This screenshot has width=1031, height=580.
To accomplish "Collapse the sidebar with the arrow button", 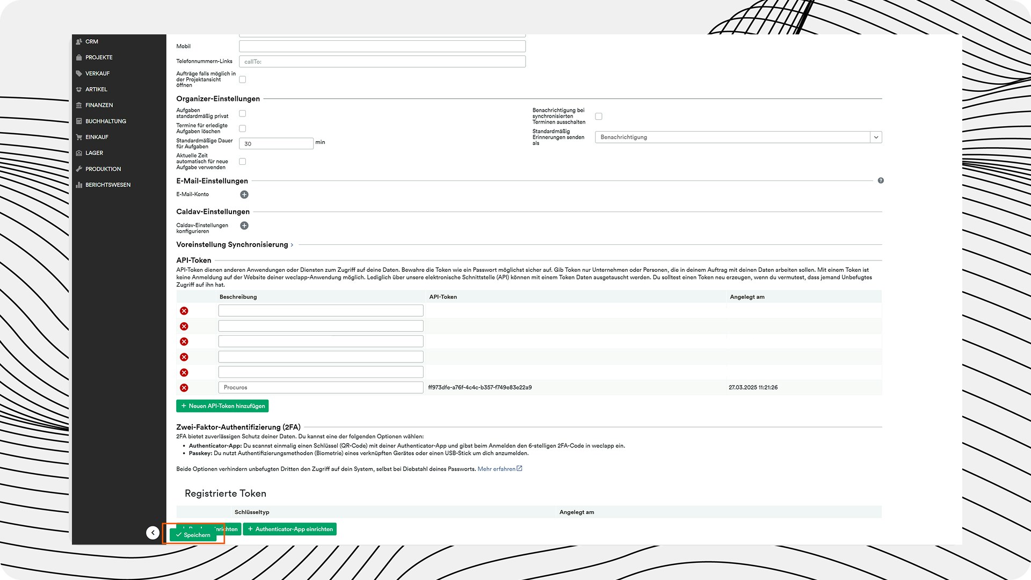I will [x=153, y=533].
